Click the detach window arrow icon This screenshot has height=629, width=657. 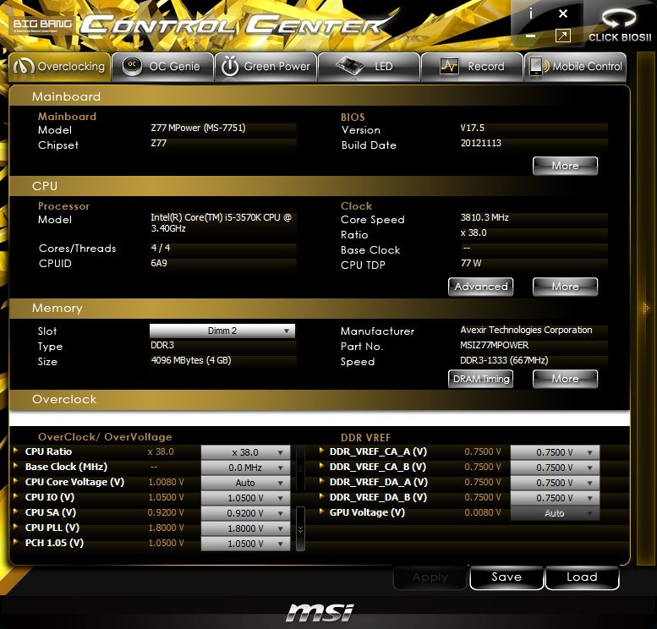[x=563, y=36]
